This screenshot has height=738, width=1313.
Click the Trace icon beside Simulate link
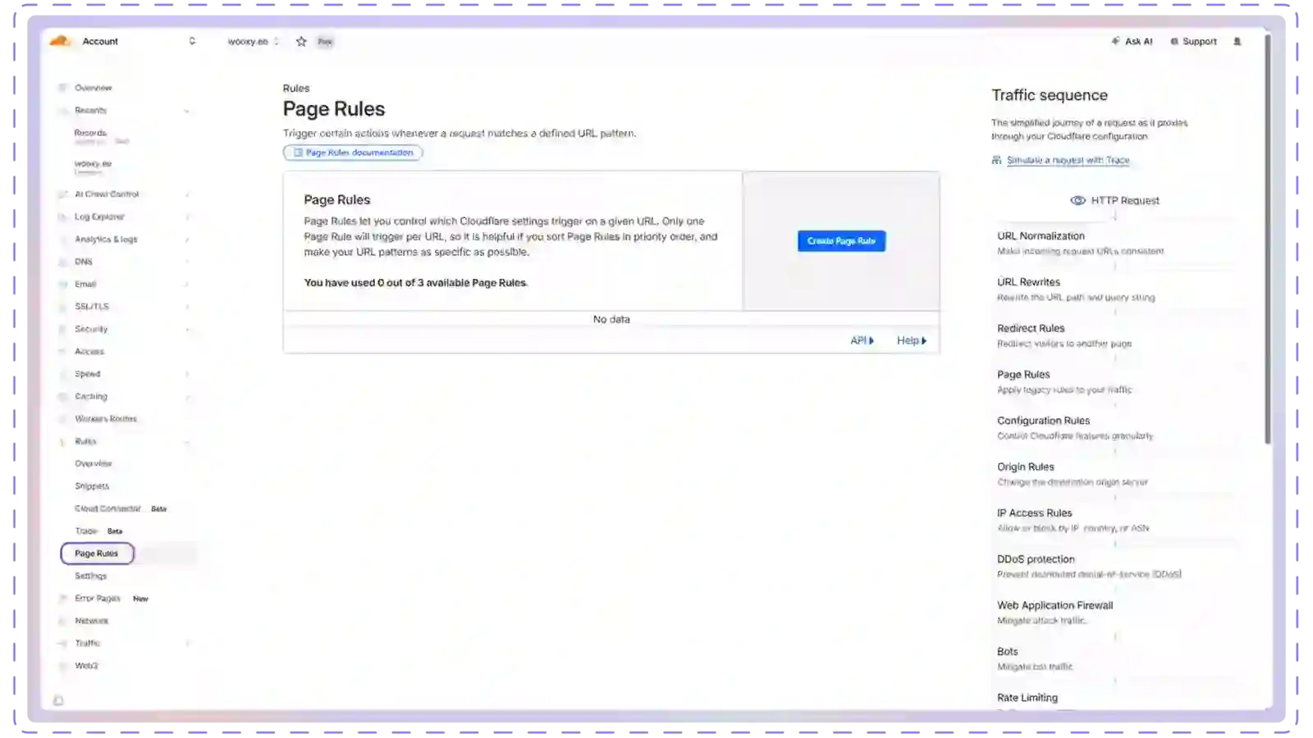(x=996, y=161)
